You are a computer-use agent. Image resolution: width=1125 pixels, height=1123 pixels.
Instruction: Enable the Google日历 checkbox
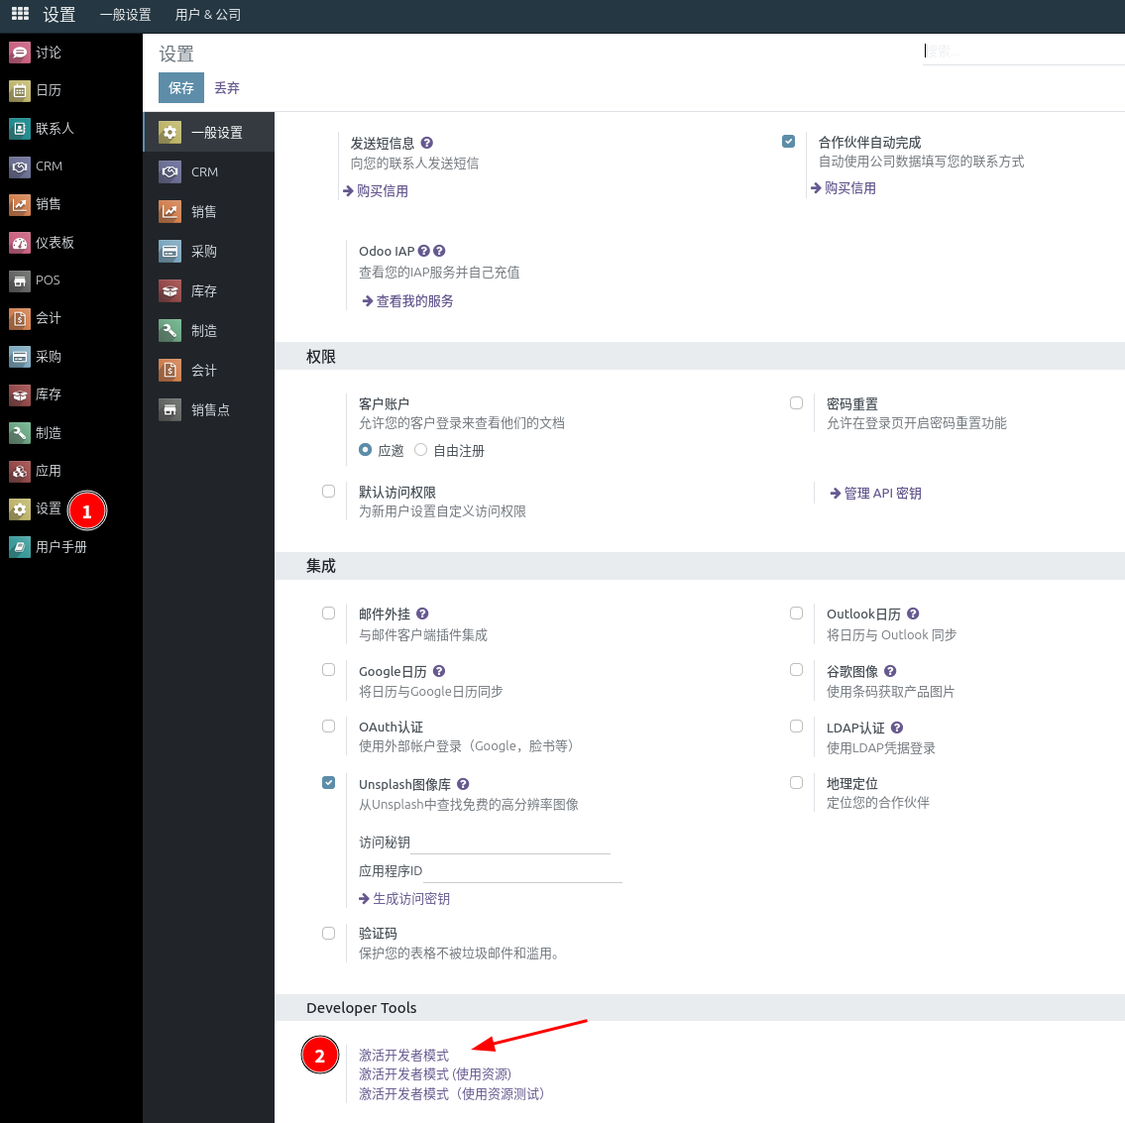coord(329,669)
